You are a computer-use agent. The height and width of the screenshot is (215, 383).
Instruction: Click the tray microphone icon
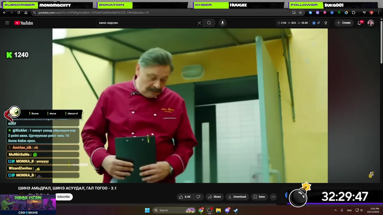pos(342,210)
